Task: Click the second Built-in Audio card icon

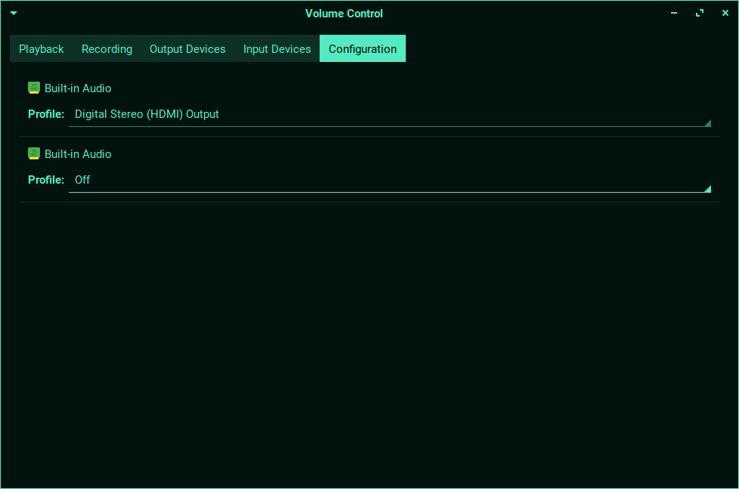Action: coord(34,153)
